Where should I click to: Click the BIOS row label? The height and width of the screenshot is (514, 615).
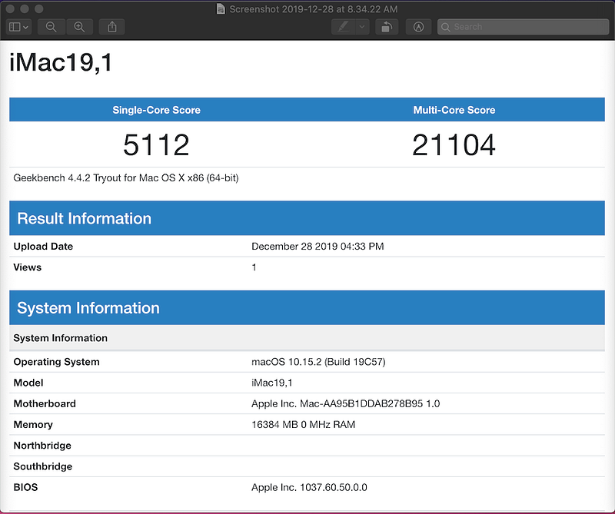25,487
